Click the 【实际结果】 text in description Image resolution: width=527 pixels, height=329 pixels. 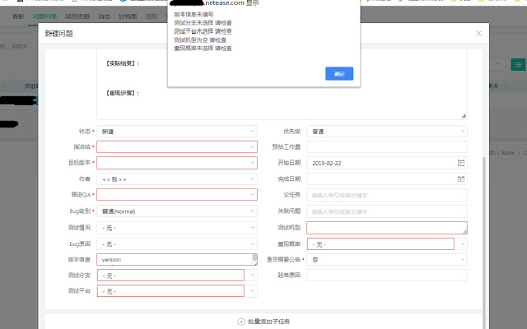click(x=123, y=63)
